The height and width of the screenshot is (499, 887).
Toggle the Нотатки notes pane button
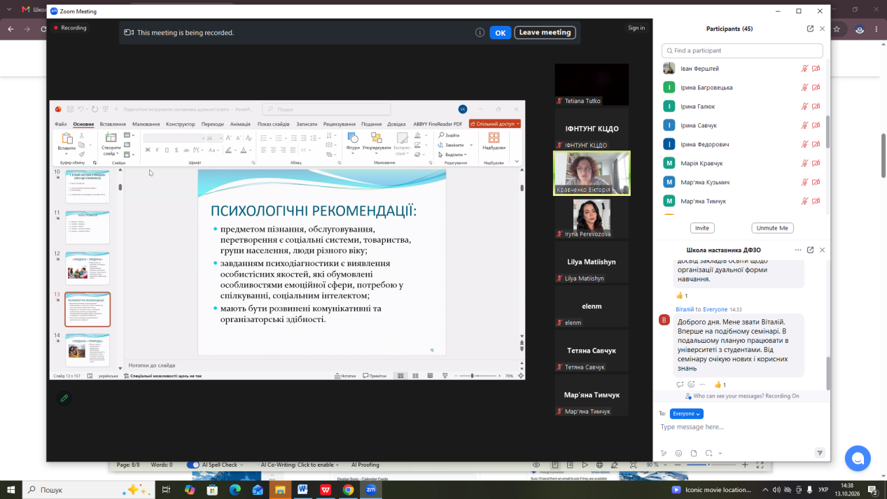click(x=346, y=376)
